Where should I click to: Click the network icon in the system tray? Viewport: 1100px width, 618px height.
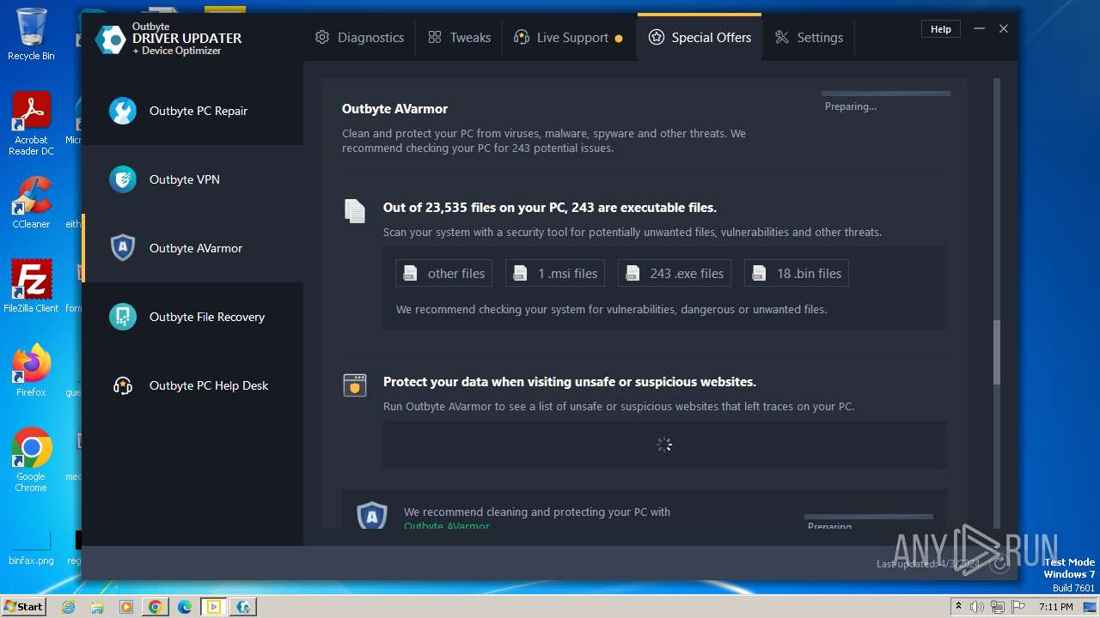point(998,607)
